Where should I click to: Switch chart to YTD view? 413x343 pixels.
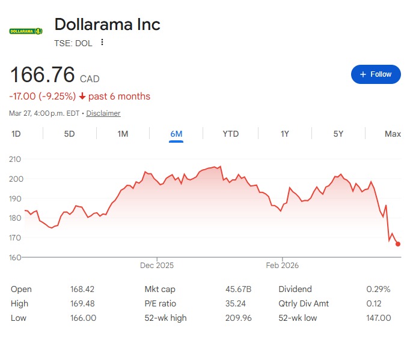click(231, 134)
